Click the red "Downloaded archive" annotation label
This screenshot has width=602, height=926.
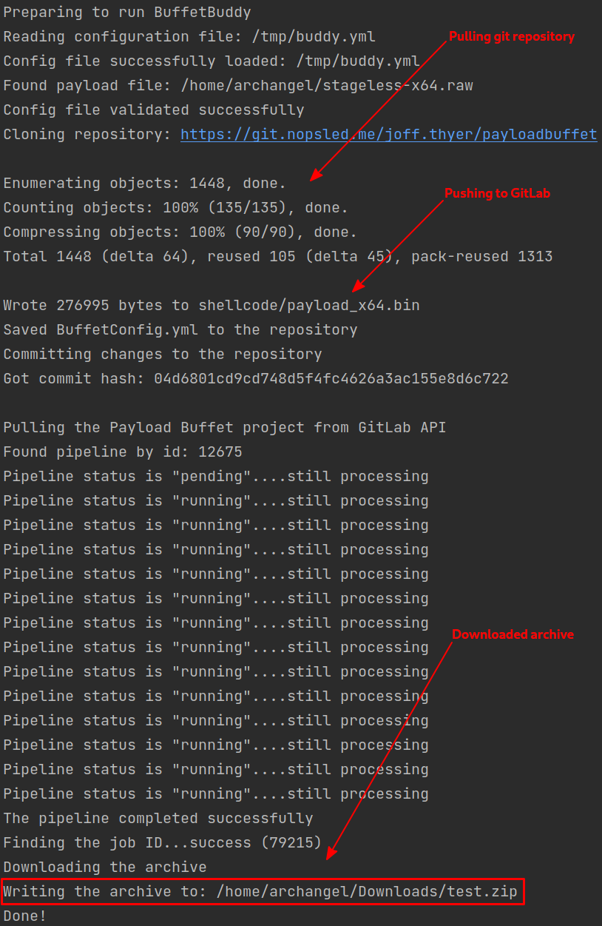513,634
